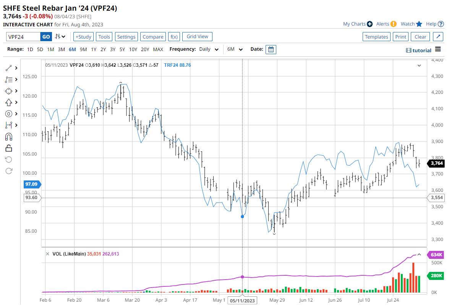Open the 6M period dropdown
The image size is (449, 307).
coord(235,50)
